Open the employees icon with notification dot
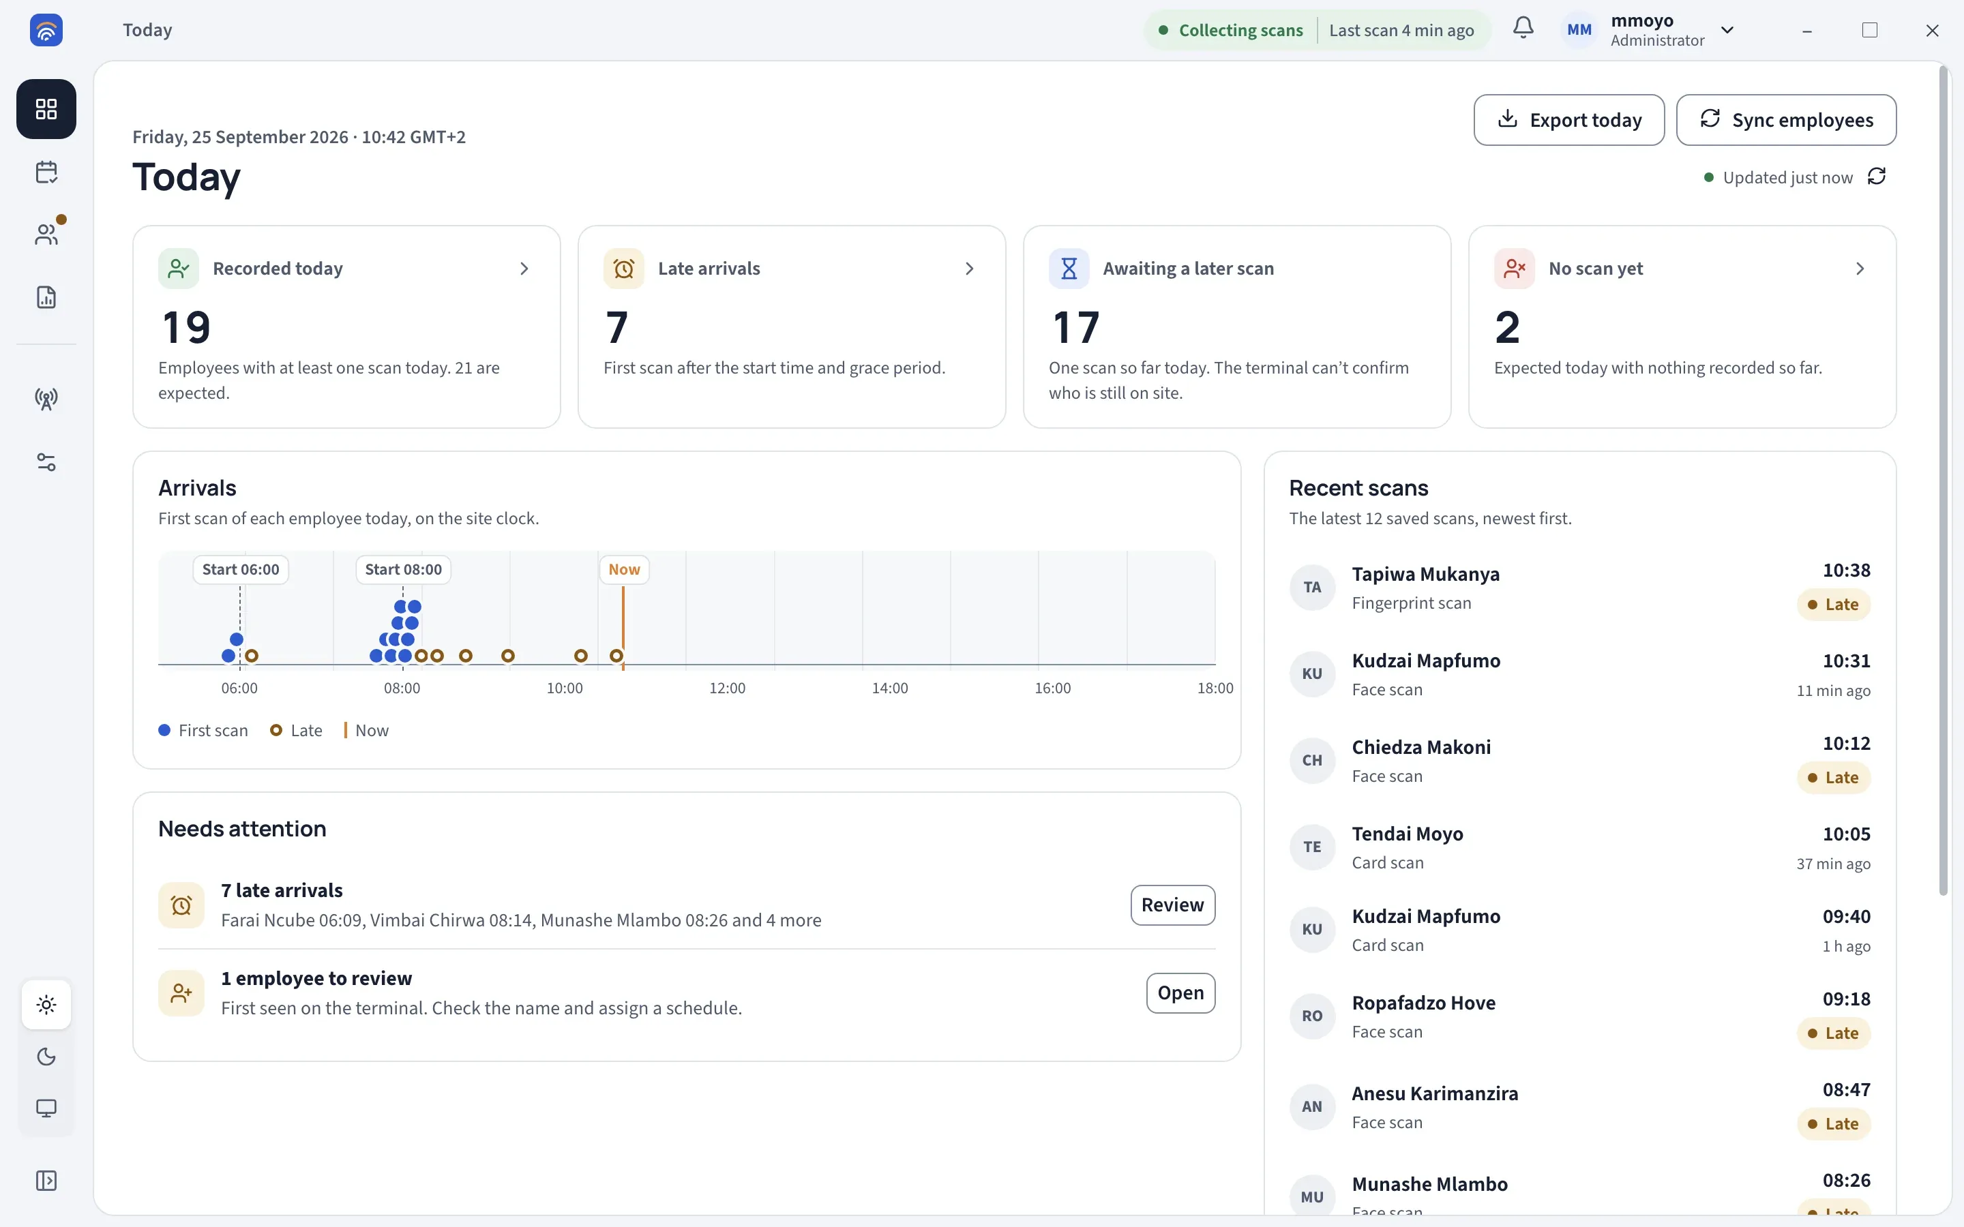Image resolution: width=1964 pixels, height=1227 pixels. tap(46, 234)
